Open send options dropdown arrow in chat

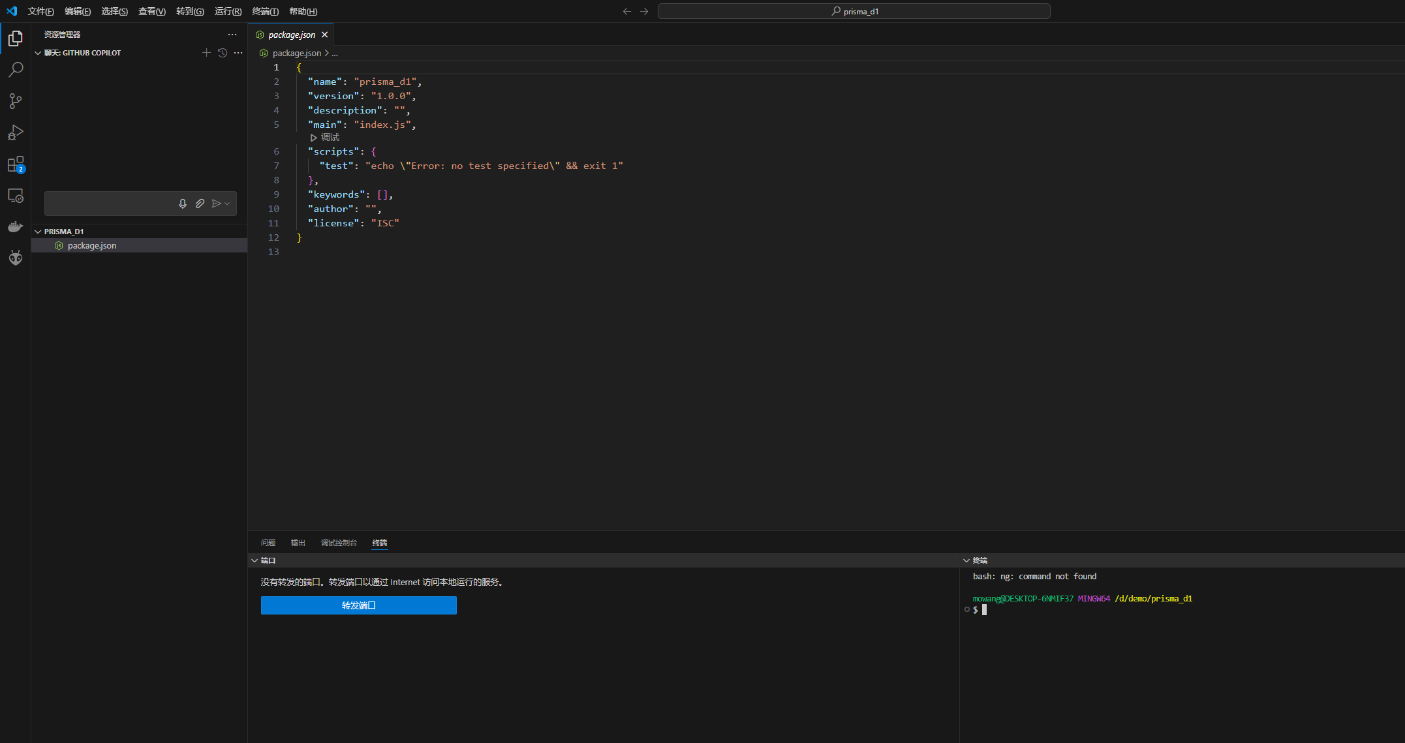tap(227, 204)
